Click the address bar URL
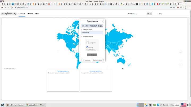This screenshot has width=191, height=107. point(23,7)
